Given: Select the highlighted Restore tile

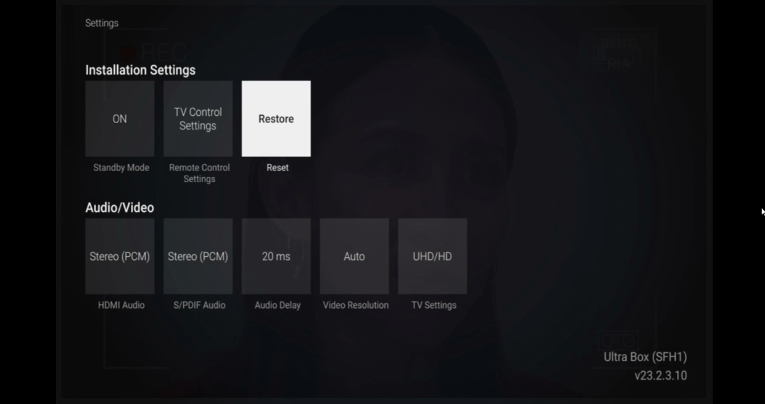Looking at the screenshot, I should pyautogui.click(x=276, y=119).
